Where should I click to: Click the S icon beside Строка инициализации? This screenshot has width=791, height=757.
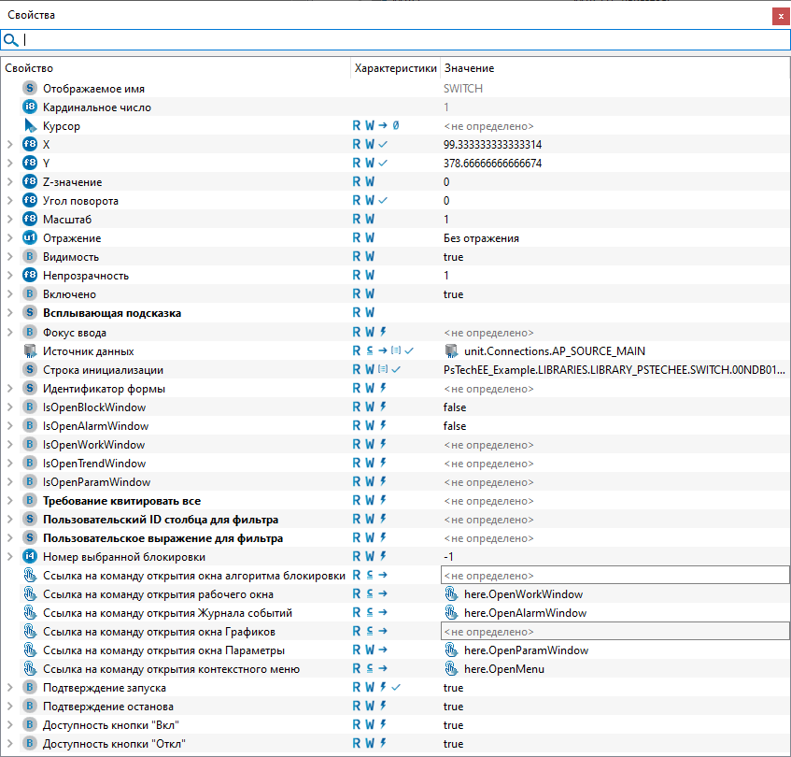pyautogui.click(x=30, y=370)
